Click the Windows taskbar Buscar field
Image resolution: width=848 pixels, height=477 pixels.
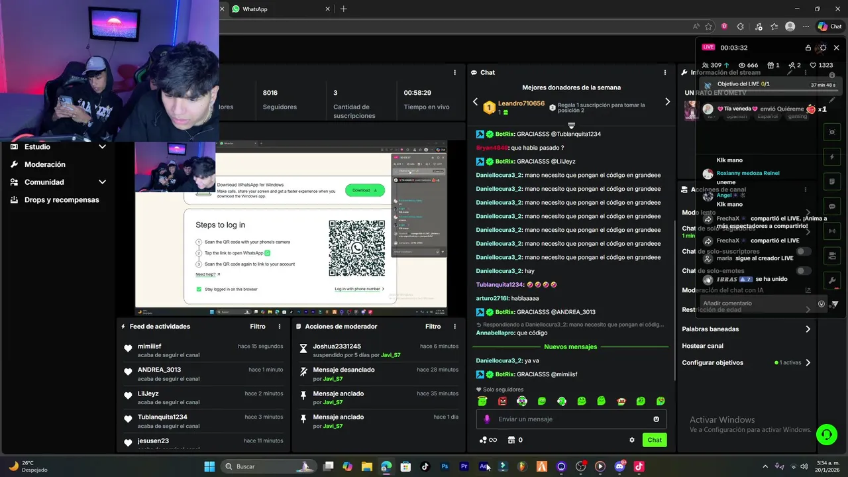(x=268, y=466)
